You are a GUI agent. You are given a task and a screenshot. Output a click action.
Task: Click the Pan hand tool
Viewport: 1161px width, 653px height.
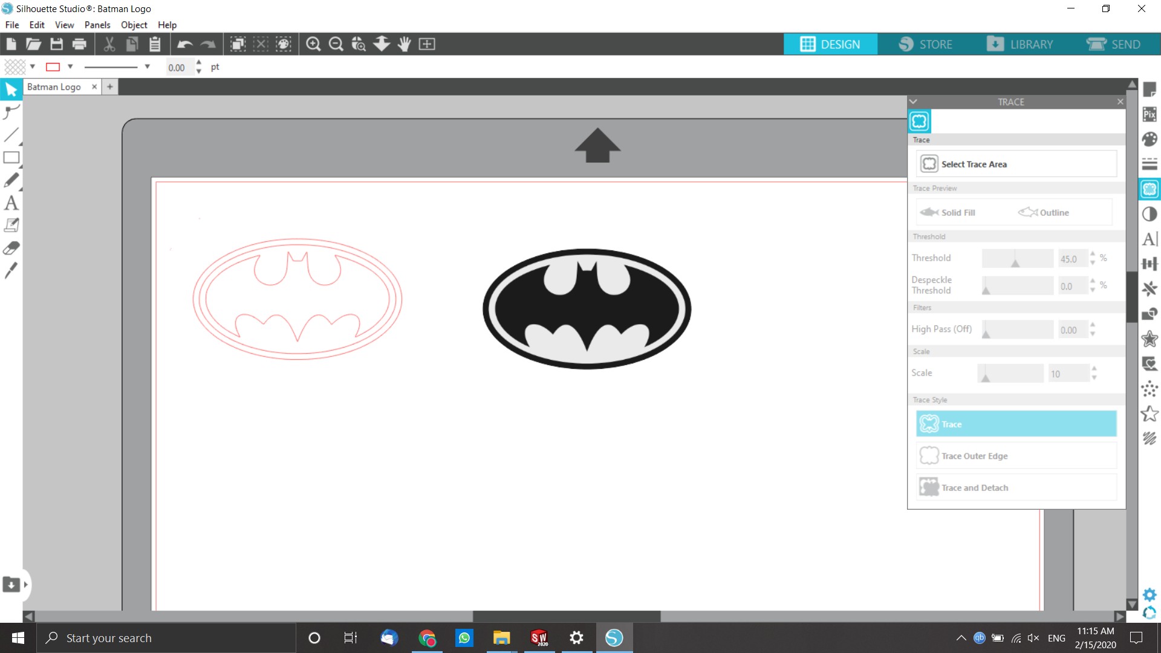pos(404,44)
